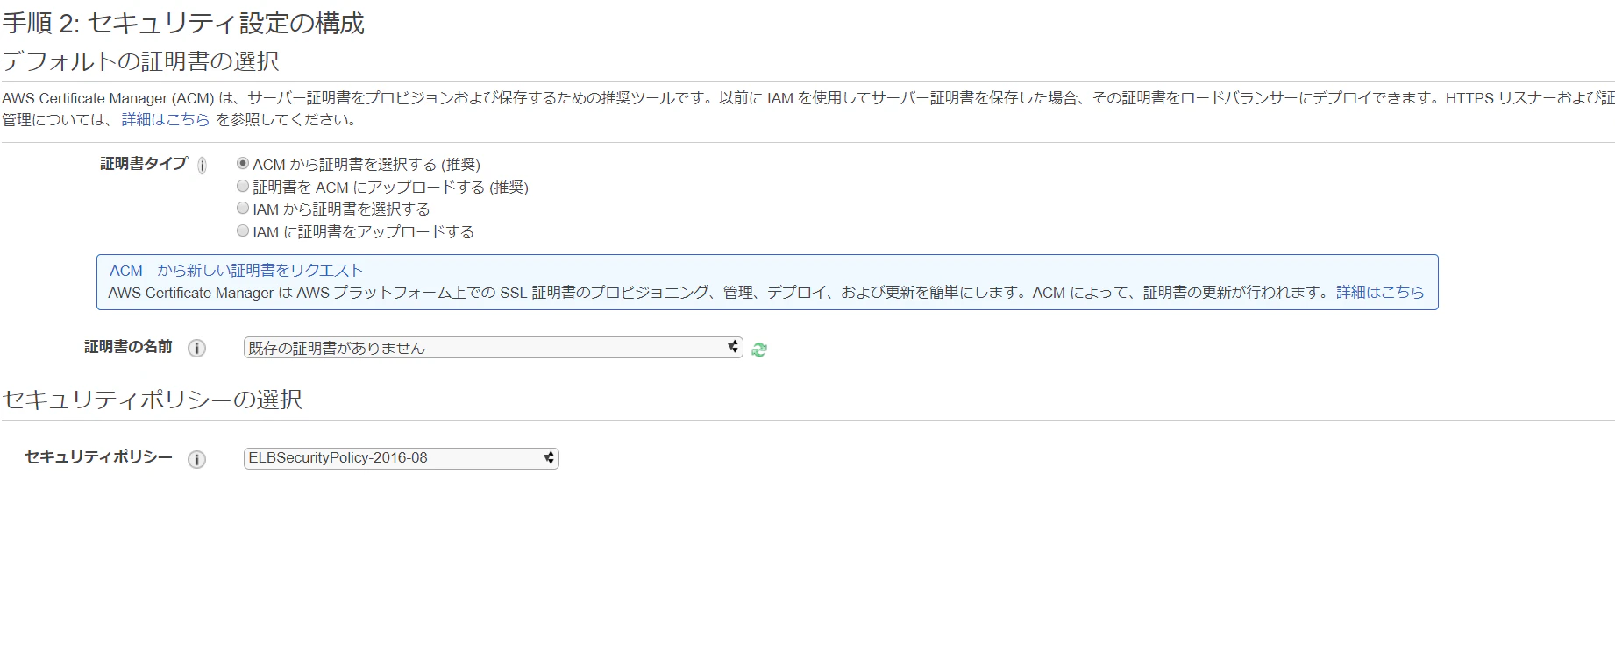Open 詳細はこちら link in the top description
This screenshot has height=651, width=1615.
pos(166,119)
